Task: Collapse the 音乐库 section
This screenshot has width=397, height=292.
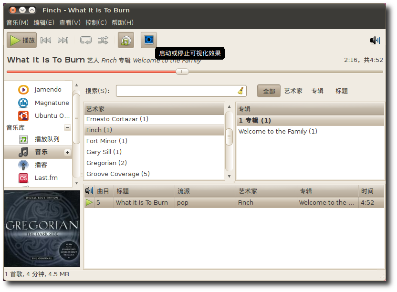Action: pos(67,127)
